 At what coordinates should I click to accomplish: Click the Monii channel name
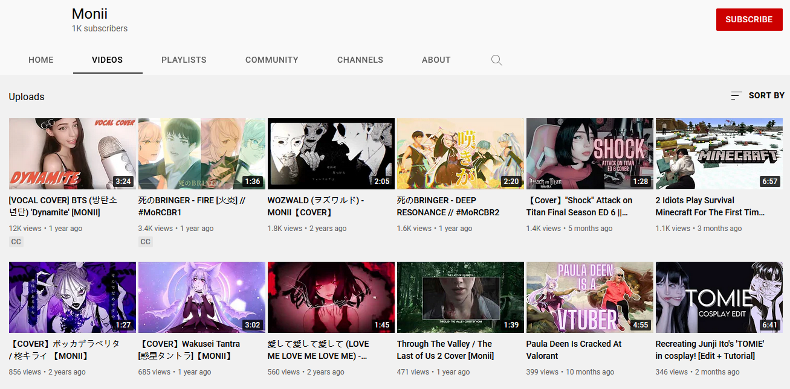(x=89, y=13)
